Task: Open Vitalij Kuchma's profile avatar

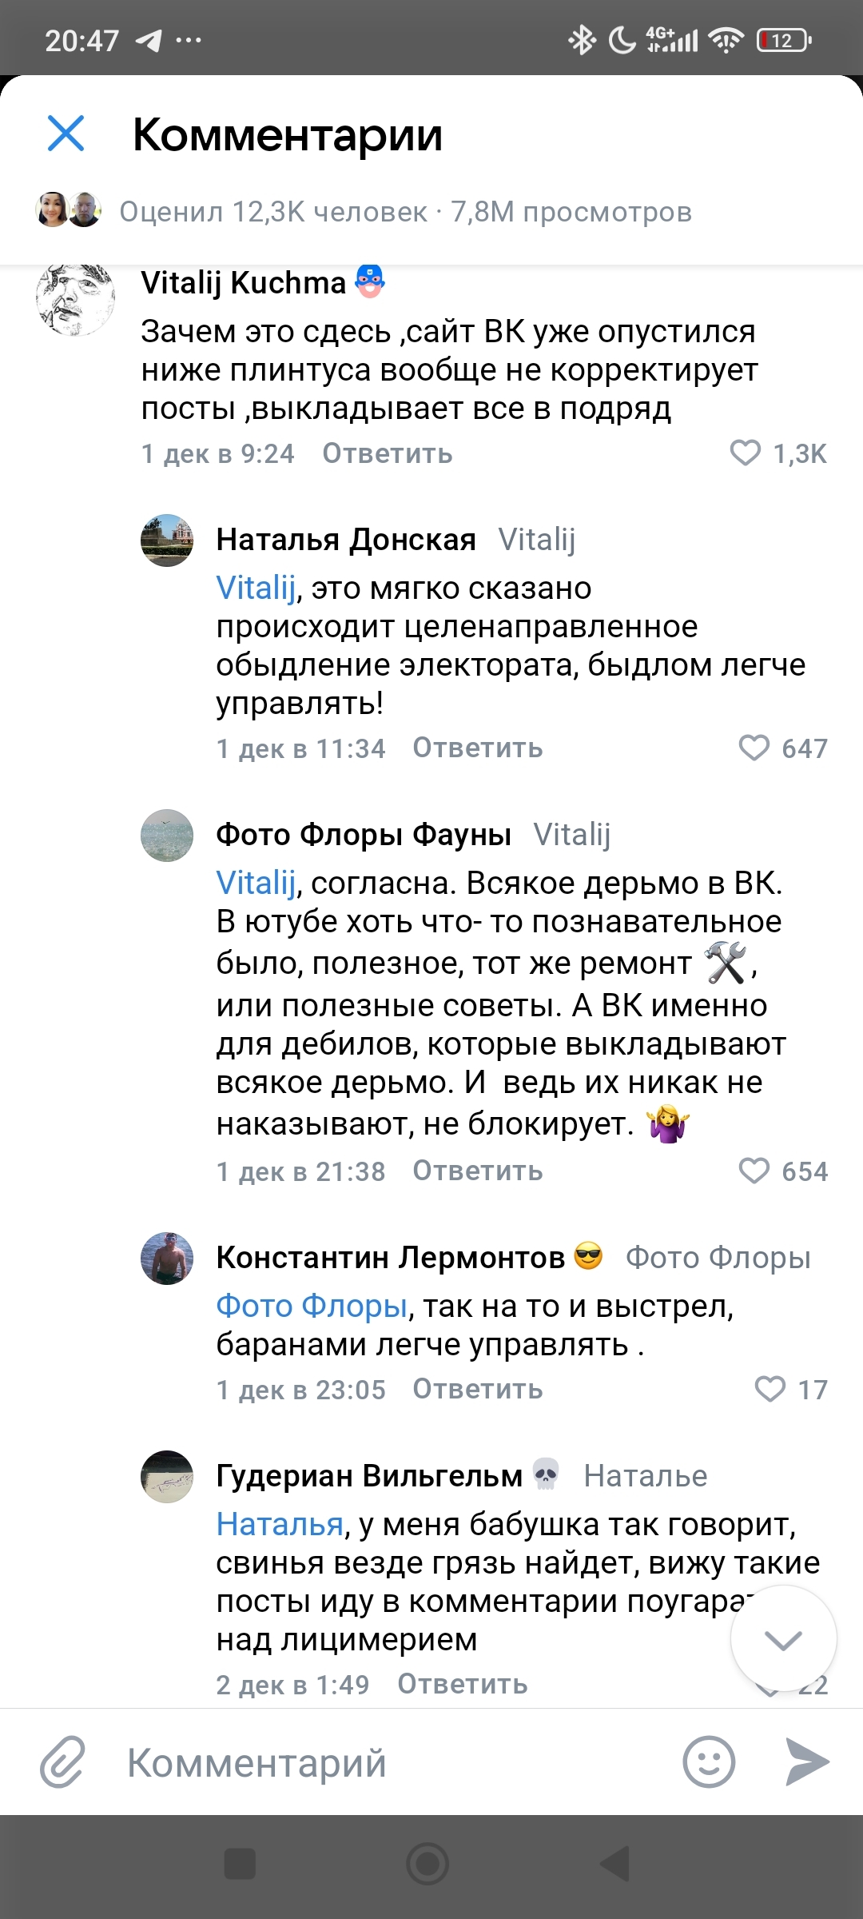Action: coord(75,300)
